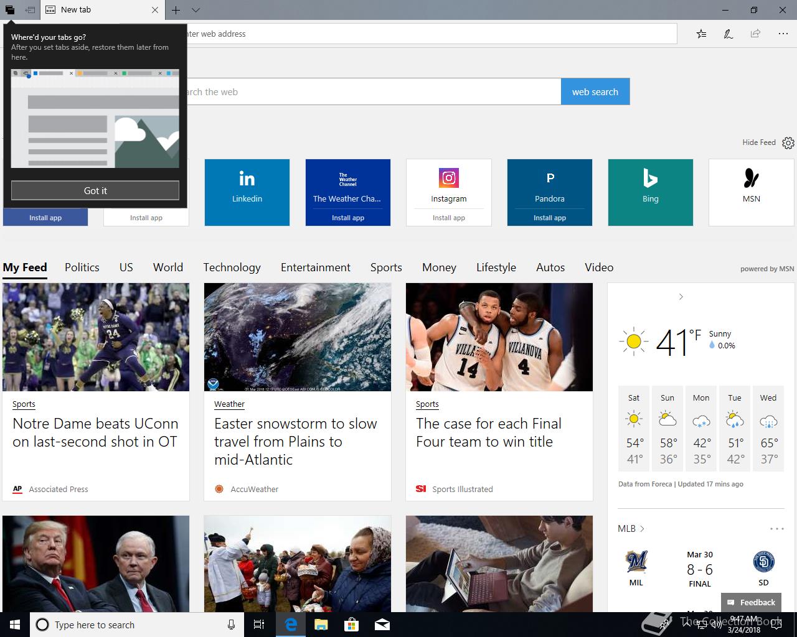The height and width of the screenshot is (637, 797).
Task: Open Easter snowstorm article headline
Action: tap(296, 442)
